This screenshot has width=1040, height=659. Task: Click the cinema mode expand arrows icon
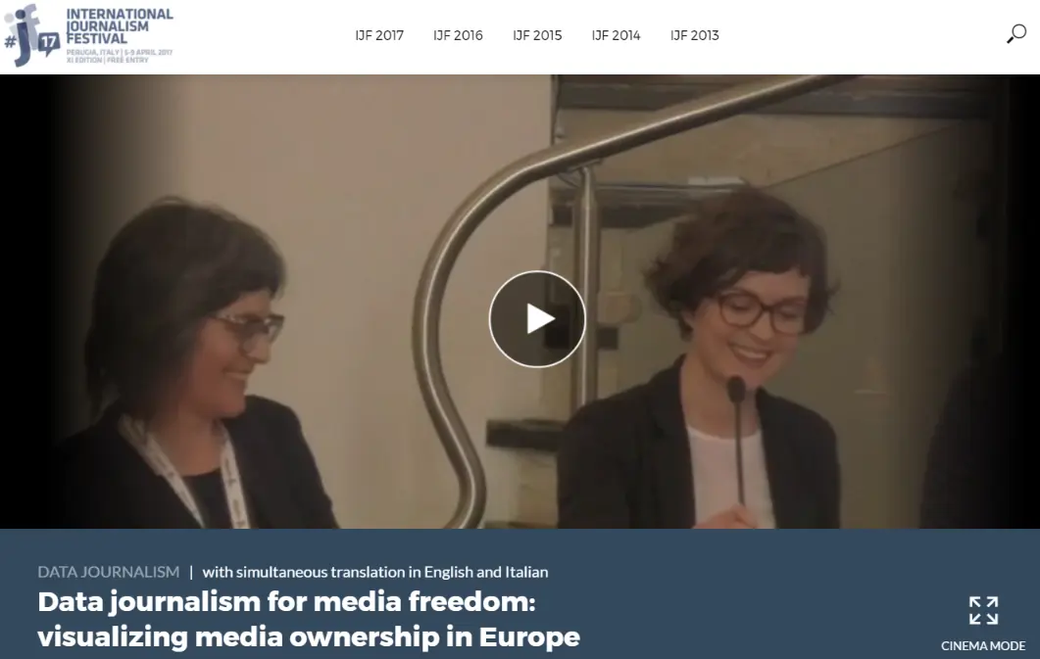(983, 611)
